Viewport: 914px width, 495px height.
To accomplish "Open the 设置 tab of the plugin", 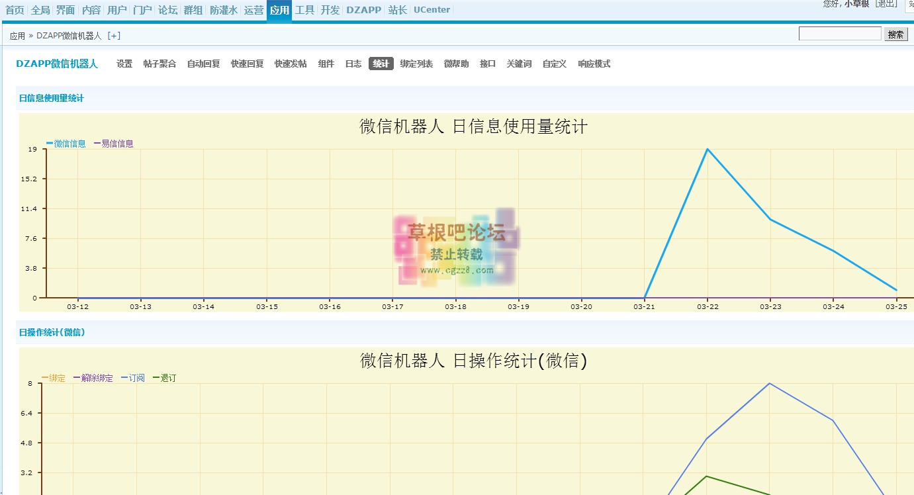I will pyautogui.click(x=124, y=64).
